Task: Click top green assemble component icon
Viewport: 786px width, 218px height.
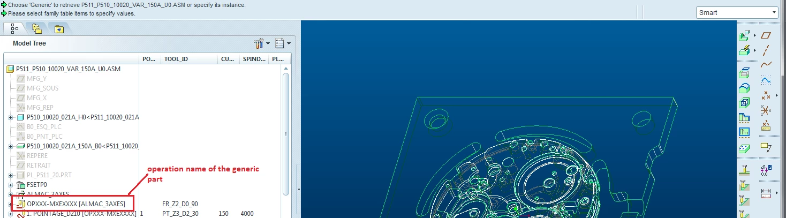Action: [744, 35]
